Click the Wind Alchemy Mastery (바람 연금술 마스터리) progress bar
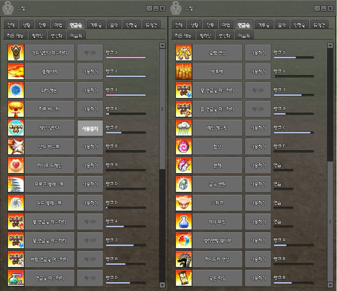337x291 pixels. [125, 264]
